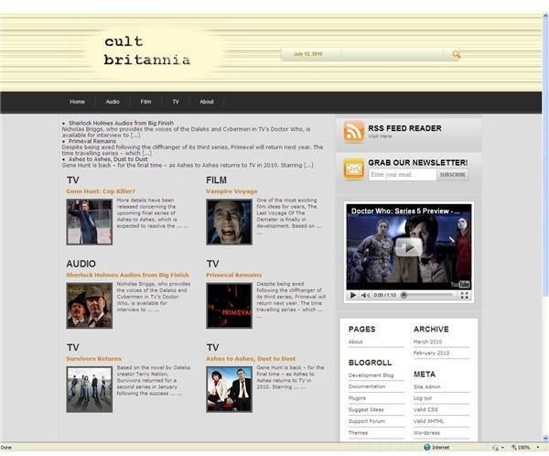
Task: Click the Survivors group thumbnail
Action: (90, 389)
